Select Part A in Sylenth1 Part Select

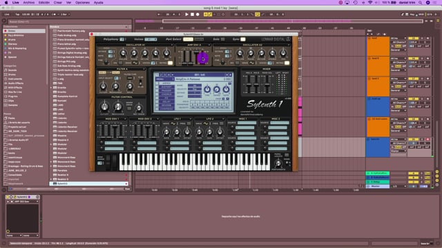click(189, 39)
